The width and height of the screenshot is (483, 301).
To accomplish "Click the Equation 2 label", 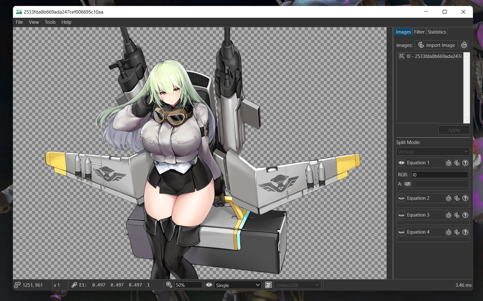I will point(418,198).
